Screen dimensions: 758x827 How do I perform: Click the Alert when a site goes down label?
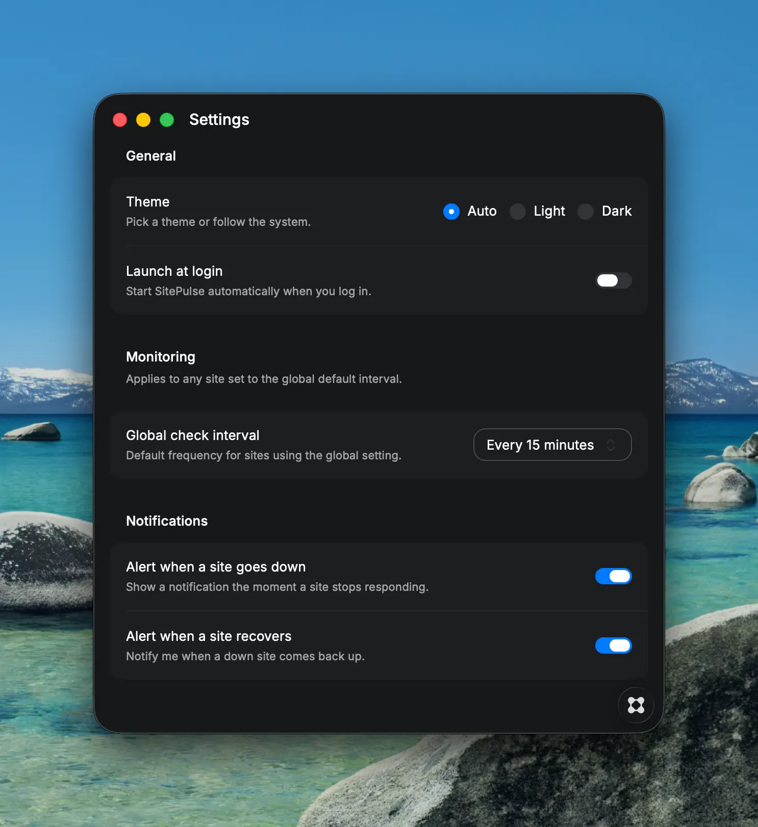pyautogui.click(x=216, y=567)
